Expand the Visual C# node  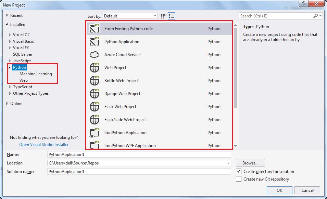point(10,35)
